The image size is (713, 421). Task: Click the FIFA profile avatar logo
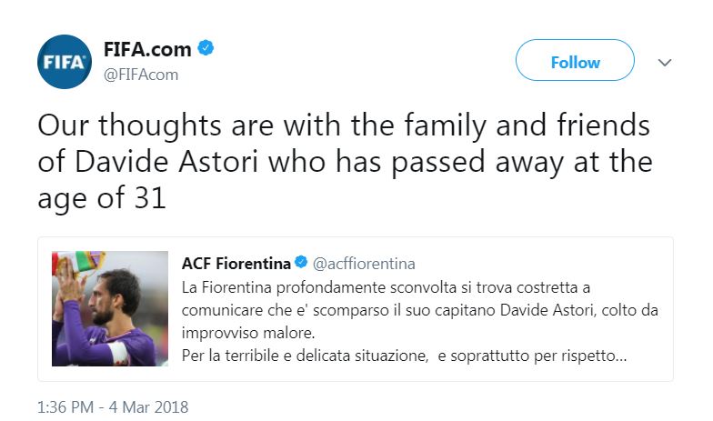[64, 62]
